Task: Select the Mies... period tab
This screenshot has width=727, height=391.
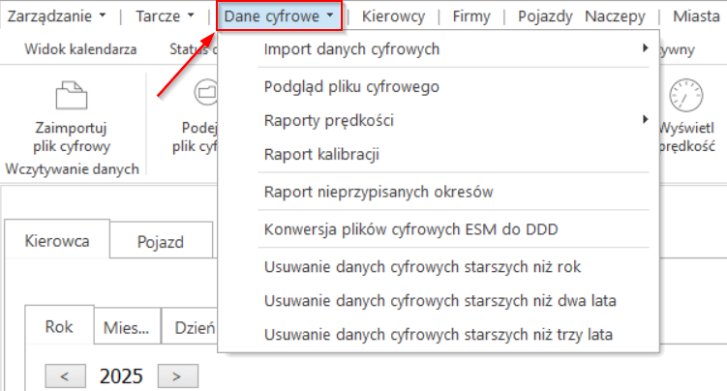Action: [127, 327]
